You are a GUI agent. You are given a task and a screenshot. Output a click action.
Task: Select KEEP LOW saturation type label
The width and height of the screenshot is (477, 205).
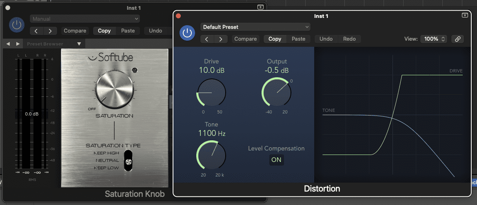click(106, 168)
